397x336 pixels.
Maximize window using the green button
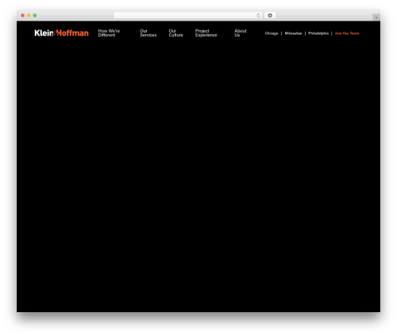[35, 16]
